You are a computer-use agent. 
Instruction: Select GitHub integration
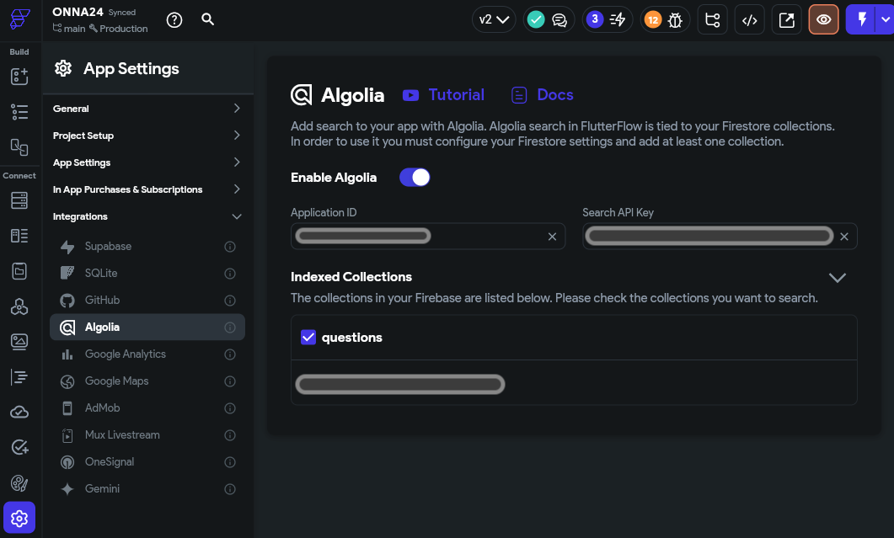pos(147,300)
